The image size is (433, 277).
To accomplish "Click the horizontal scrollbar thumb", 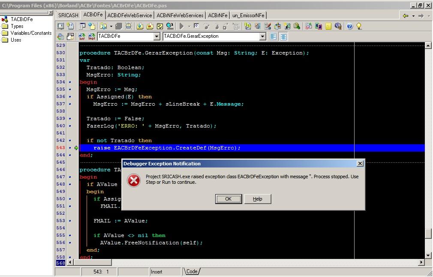I will coord(93,262).
